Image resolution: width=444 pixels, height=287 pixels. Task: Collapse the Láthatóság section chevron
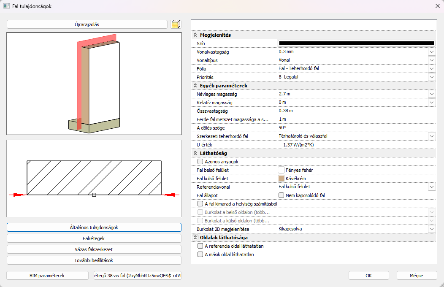coord(195,153)
